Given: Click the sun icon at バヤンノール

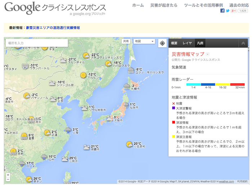Looking at the screenshot, I should pos(27,96).
